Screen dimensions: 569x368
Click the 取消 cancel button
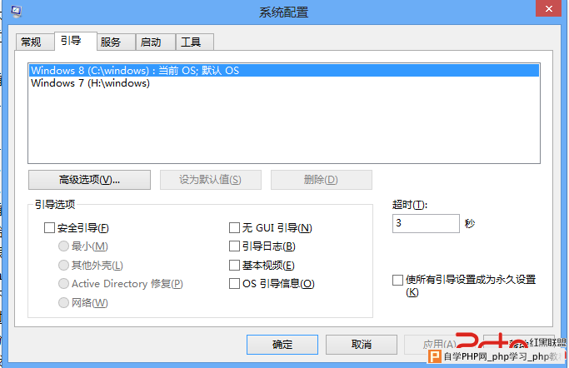pos(362,345)
